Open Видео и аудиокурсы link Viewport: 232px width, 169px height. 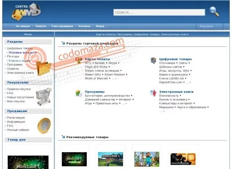coord(173,74)
